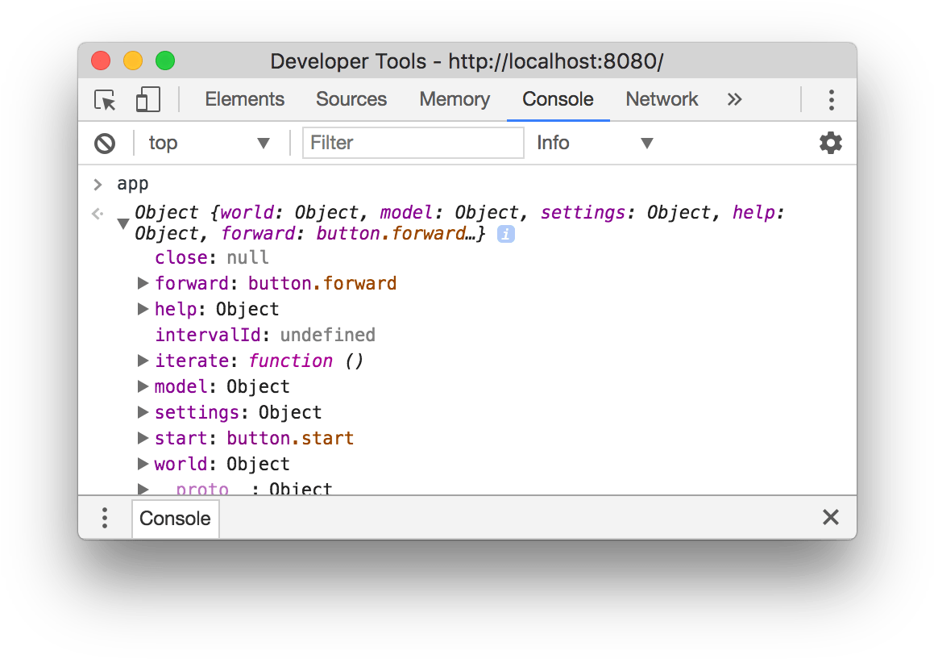Image resolution: width=934 pixels, height=659 pixels.
Task: Switch to the Network tab
Action: point(662,100)
